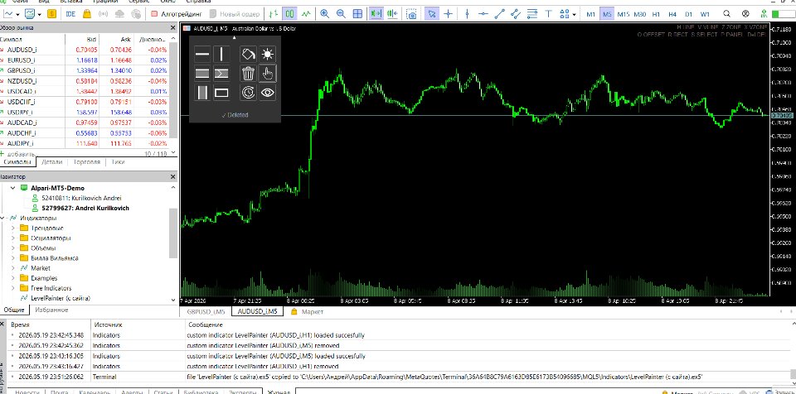Switch timeframe to H1
The image size is (796, 394).
coord(656,14)
